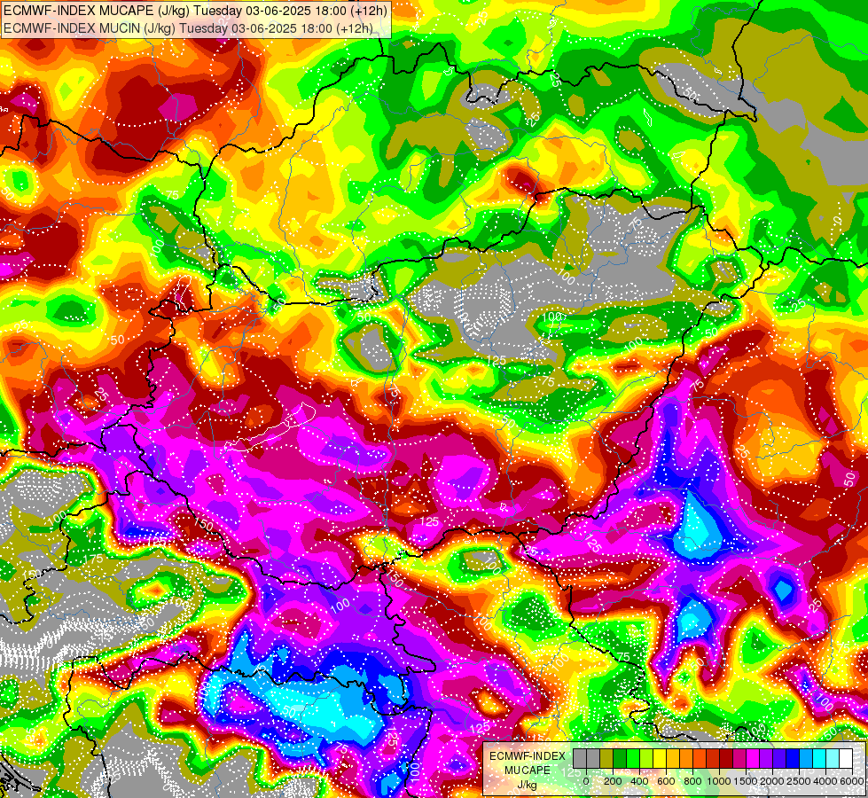Image resolution: width=868 pixels, height=798 pixels.
Task: Click legend tick label 4000
Action: click(826, 781)
